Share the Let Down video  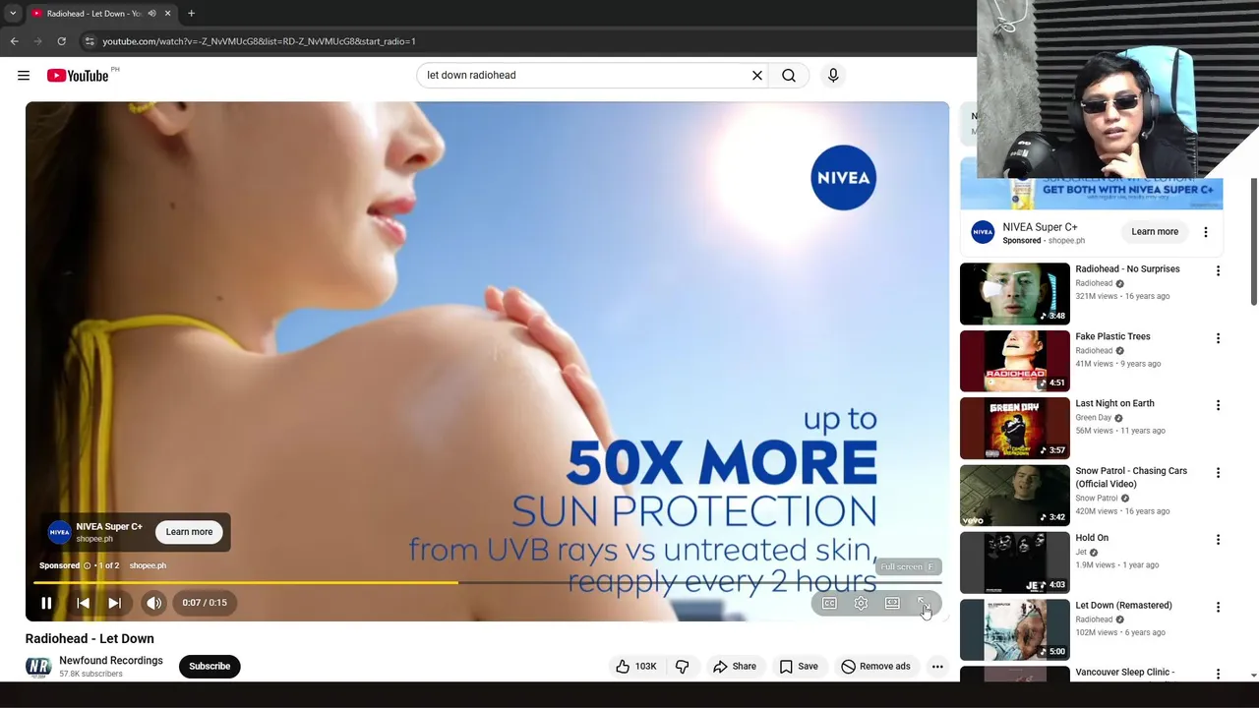(x=735, y=666)
